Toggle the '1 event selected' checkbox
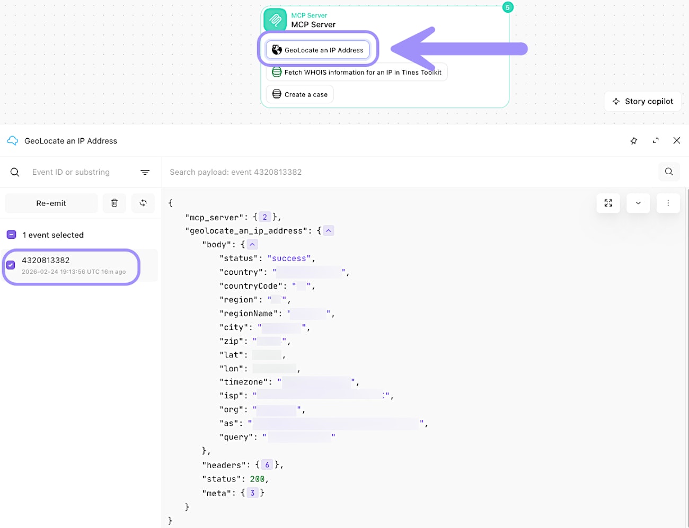Screen dimensions: 689x528 (x=11, y=235)
